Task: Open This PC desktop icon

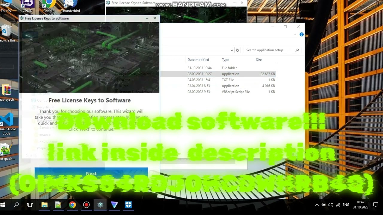Action: pyautogui.click(x=6, y=7)
